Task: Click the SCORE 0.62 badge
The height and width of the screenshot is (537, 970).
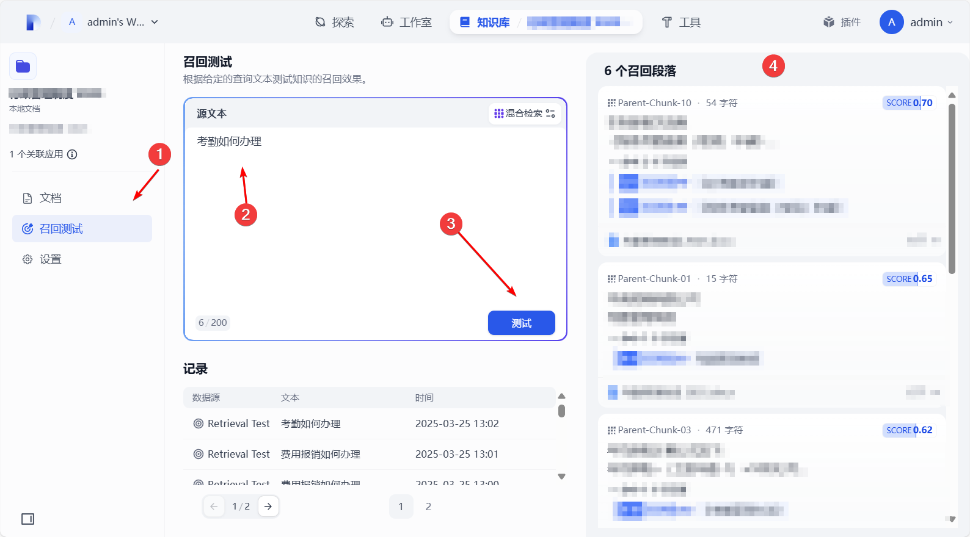Action: (909, 430)
